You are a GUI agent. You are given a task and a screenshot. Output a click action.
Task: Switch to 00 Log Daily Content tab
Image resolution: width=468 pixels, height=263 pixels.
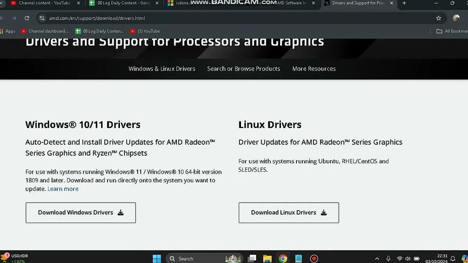124,4
